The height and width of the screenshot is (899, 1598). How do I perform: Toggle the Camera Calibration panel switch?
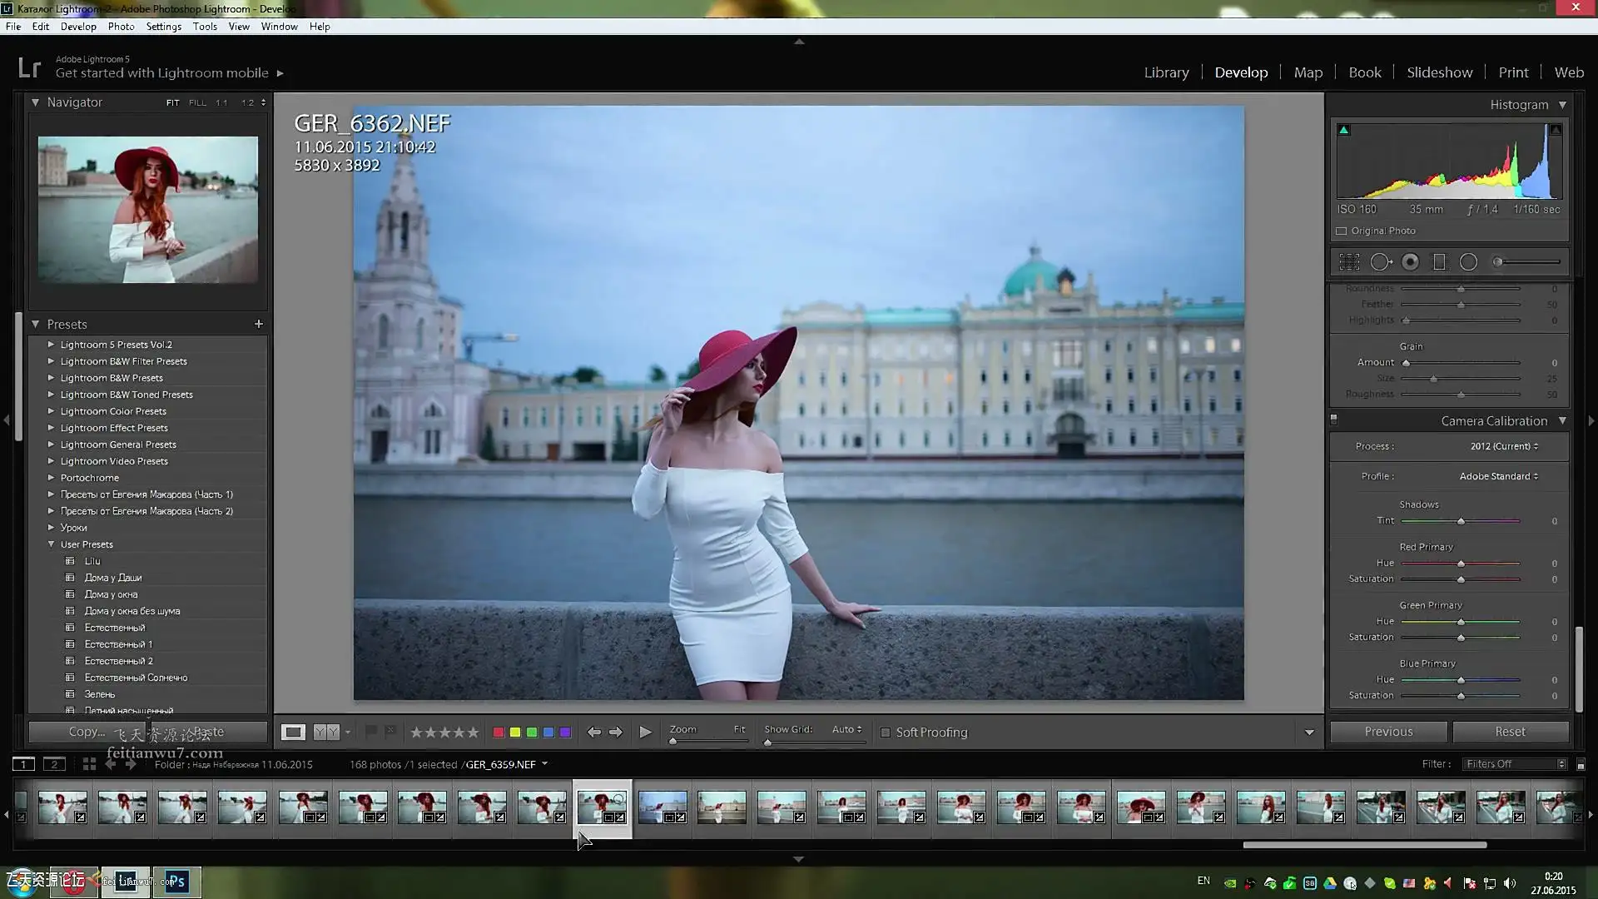[x=1333, y=420]
